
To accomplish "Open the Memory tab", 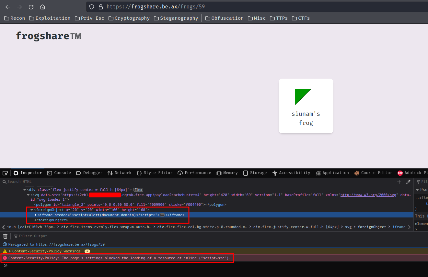I will [227, 173].
